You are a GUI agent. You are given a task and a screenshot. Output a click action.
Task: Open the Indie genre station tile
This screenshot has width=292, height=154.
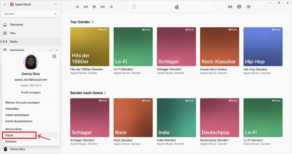[176, 118]
